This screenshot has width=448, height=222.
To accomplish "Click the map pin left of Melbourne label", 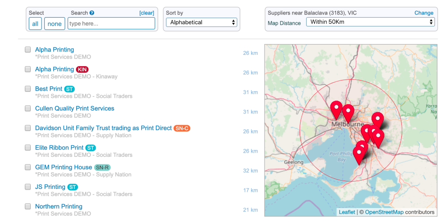I will [x=336, y=110].
